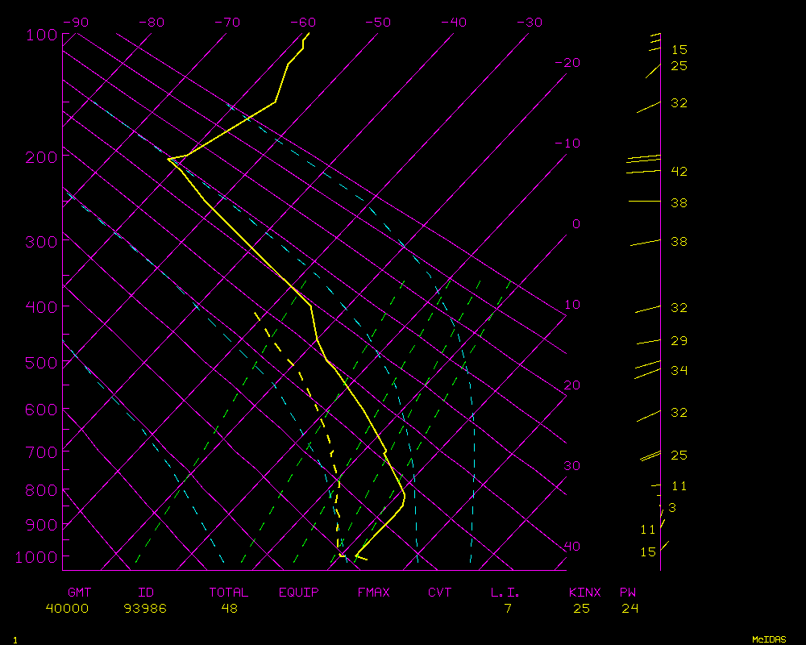Click the KINX header label
The height and width of the screenshot is (645, 806).
point(585,593)
